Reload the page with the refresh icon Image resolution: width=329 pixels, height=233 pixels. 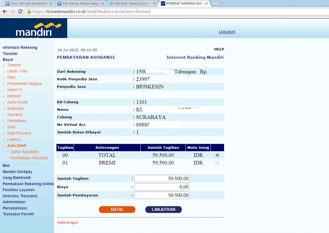[20, 12]
